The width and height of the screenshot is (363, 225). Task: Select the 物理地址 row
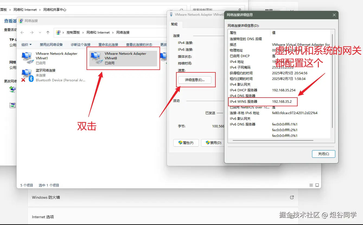pos(279,50)
